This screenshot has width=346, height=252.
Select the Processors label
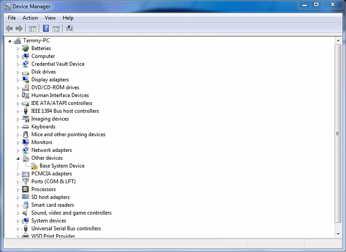pos(43,189)
